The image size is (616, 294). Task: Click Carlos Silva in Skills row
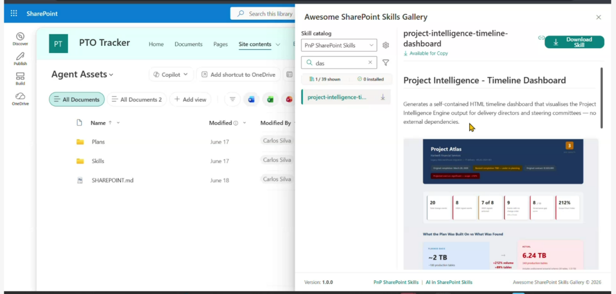(x=277, y=160)
